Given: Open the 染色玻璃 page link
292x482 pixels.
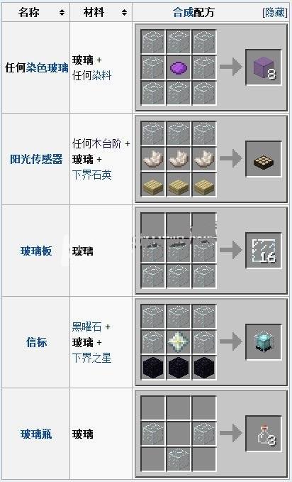Looking at the screenshot, I should pos(47,67).
